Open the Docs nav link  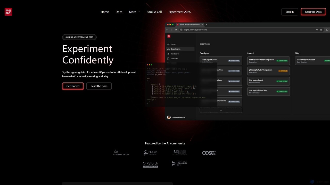pyautogui.click(x=119, y=12)
